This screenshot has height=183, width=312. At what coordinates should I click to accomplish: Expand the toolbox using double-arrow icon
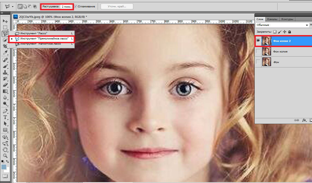coord(2,13)
